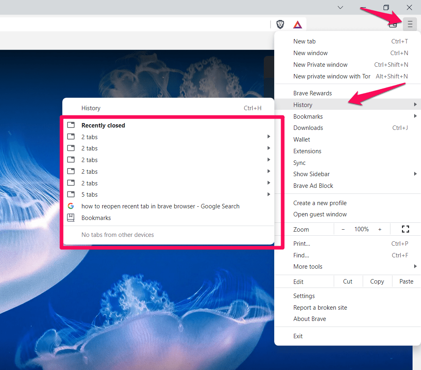
Task: Open Downloads from the menu
Action: [308, 128]
